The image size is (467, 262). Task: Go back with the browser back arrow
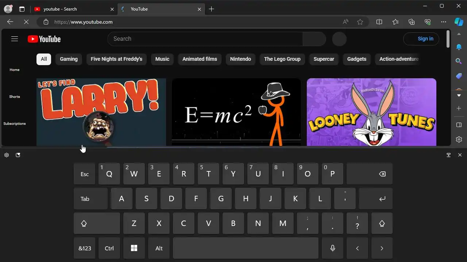[x=10, y=22]
